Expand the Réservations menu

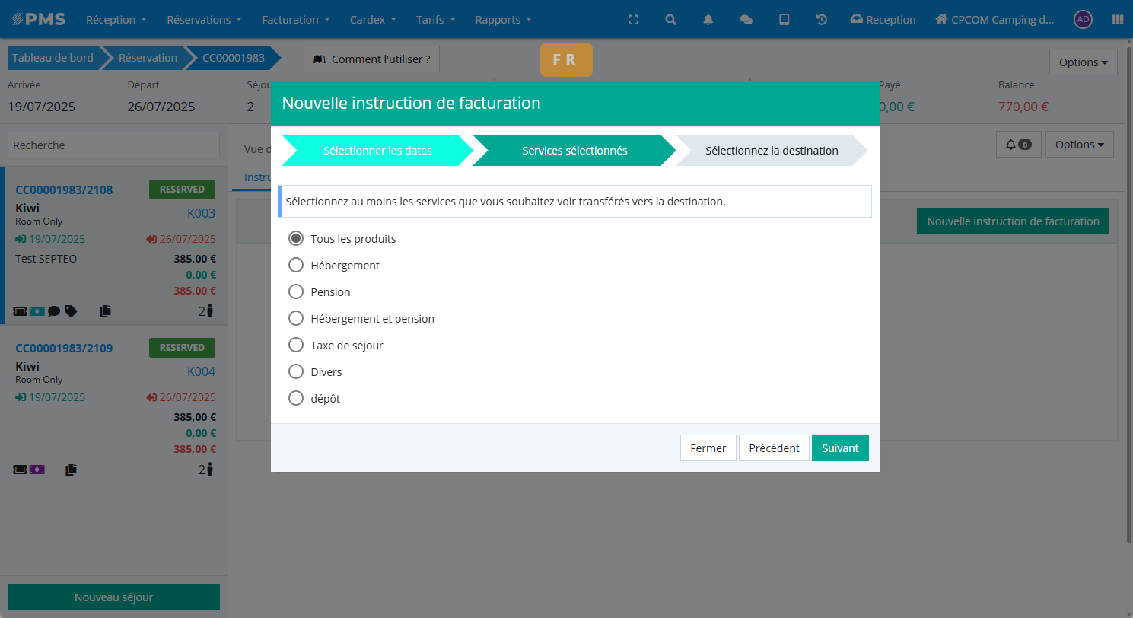[204, 20]
